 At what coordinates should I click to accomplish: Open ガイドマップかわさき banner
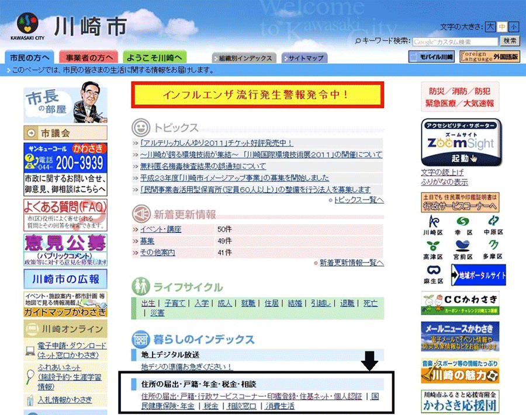coord(65,304)
